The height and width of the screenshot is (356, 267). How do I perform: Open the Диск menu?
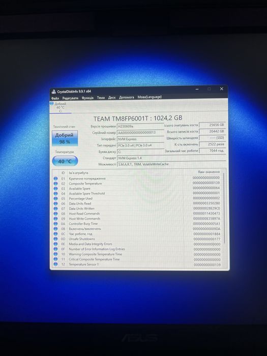coord(112,98)
